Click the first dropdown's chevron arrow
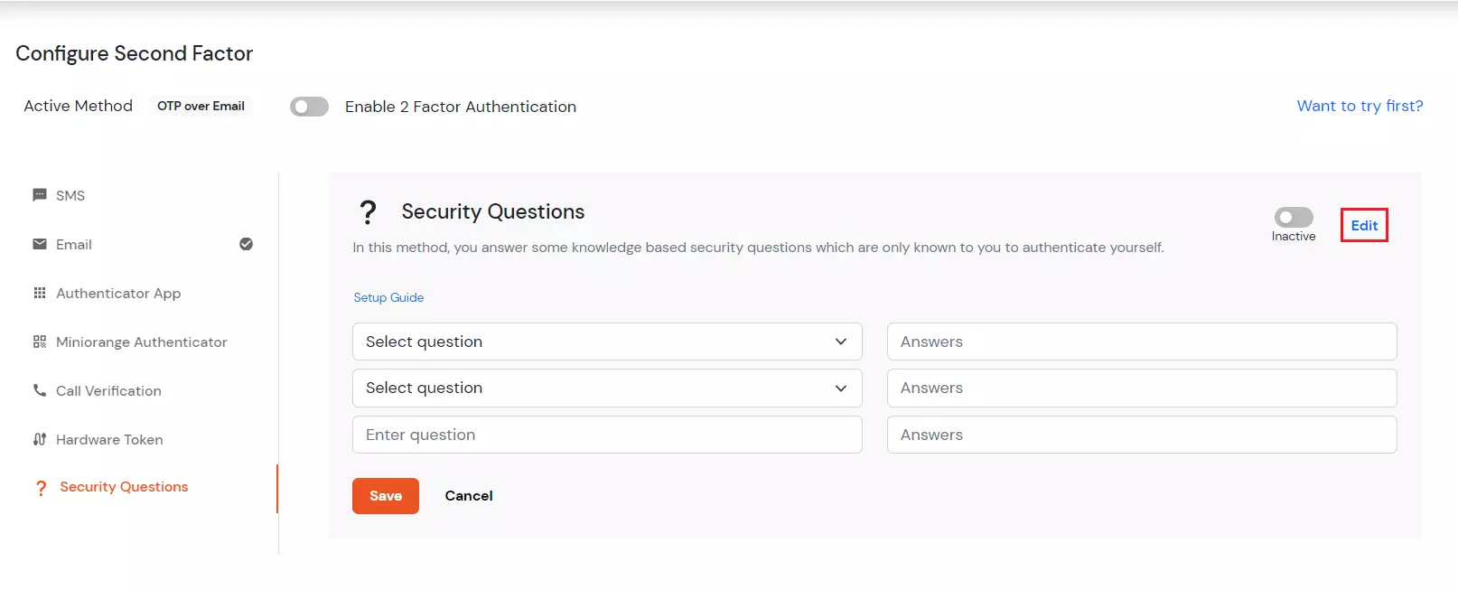Image resolution: width=1458 pixels, height=590 pixels. point(841,342)
